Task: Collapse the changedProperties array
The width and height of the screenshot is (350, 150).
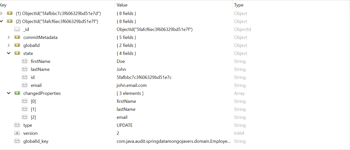Action: 9,93
